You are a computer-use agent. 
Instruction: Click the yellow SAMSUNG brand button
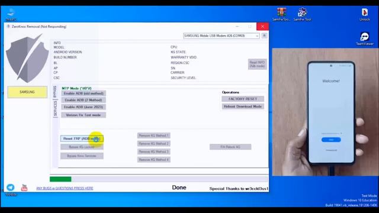(27, 92)
